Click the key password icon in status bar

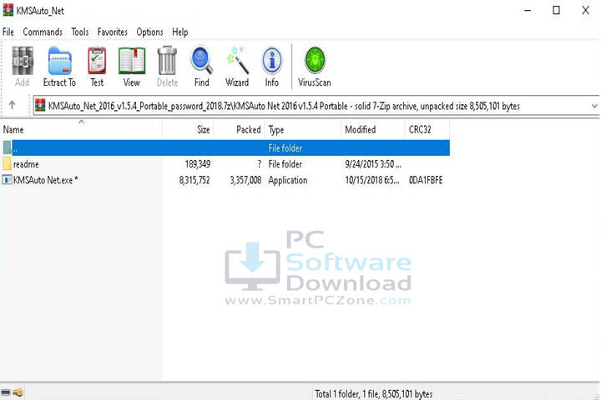pos(18,392)
